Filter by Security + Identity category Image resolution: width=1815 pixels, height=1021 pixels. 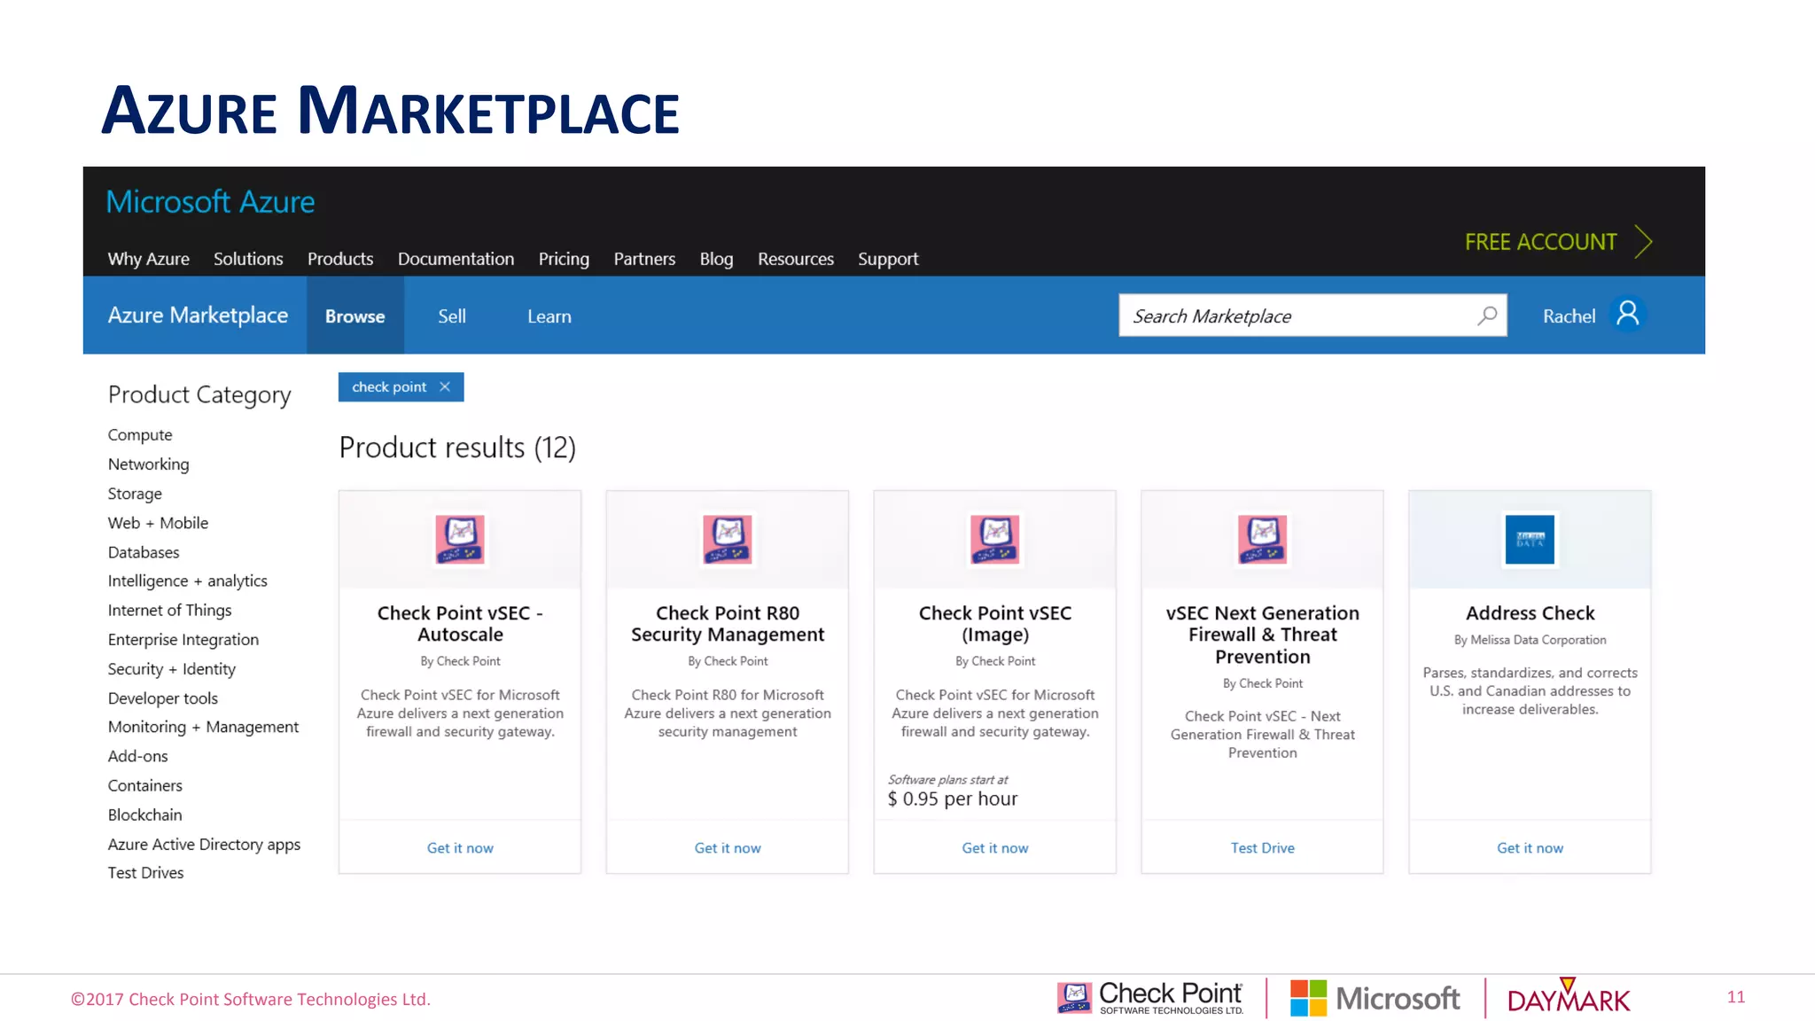click(x=171, y=668)
